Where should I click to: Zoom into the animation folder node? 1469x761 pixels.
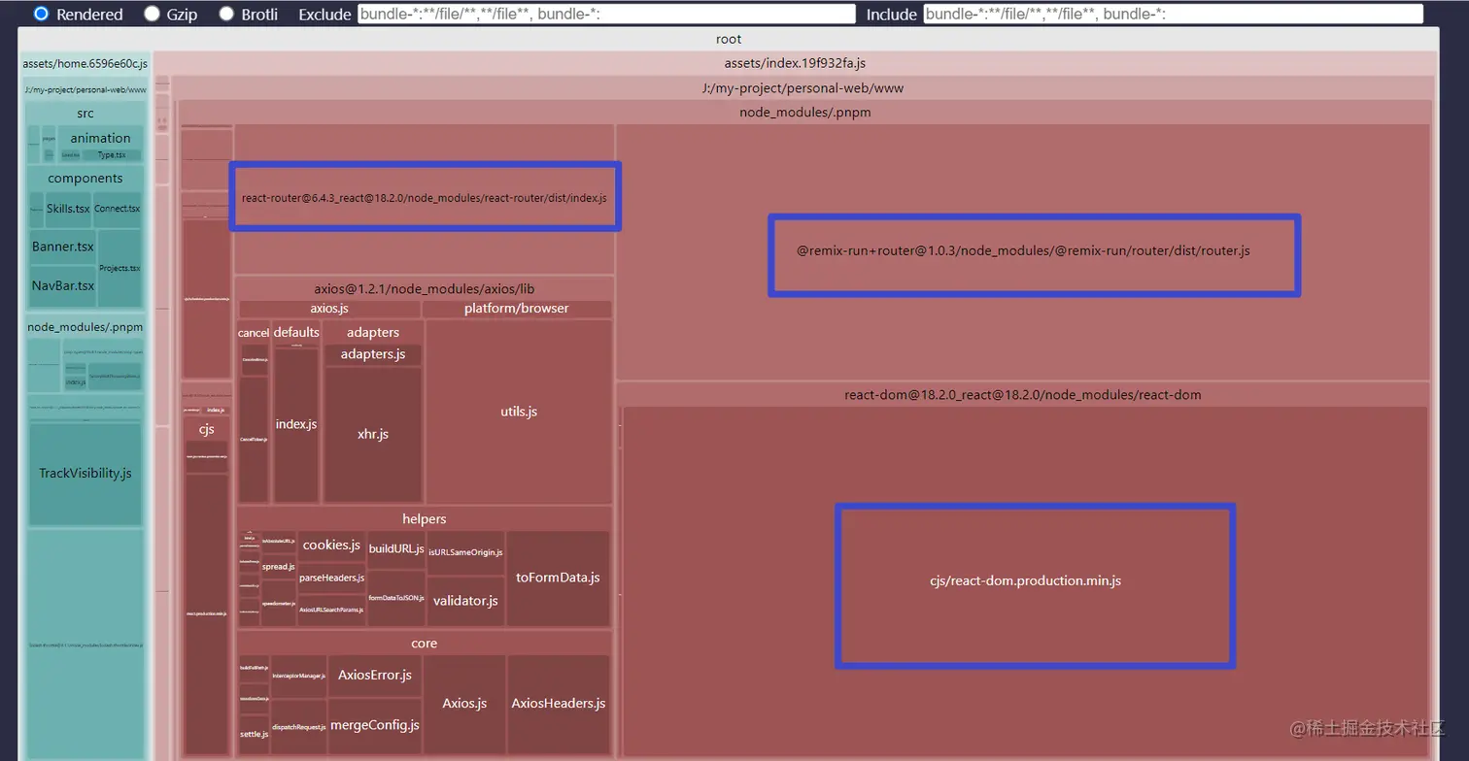point(100,138)
